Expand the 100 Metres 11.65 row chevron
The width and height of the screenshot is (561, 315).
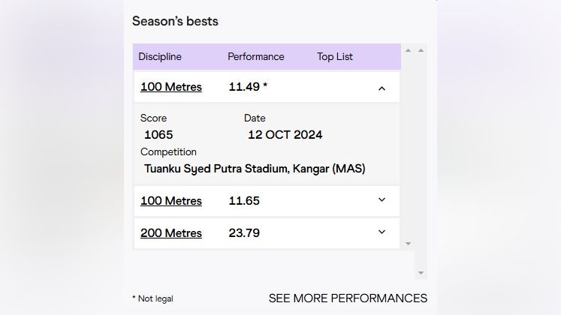pos(382,200)
